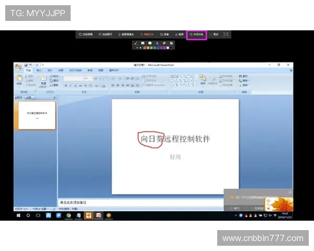
Task: Select the largest pen size dot
Action: pos(140,48)
